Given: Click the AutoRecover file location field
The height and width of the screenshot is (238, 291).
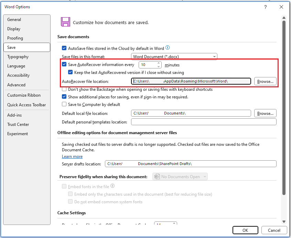Looking at the screenshot, I should (191, 81).
